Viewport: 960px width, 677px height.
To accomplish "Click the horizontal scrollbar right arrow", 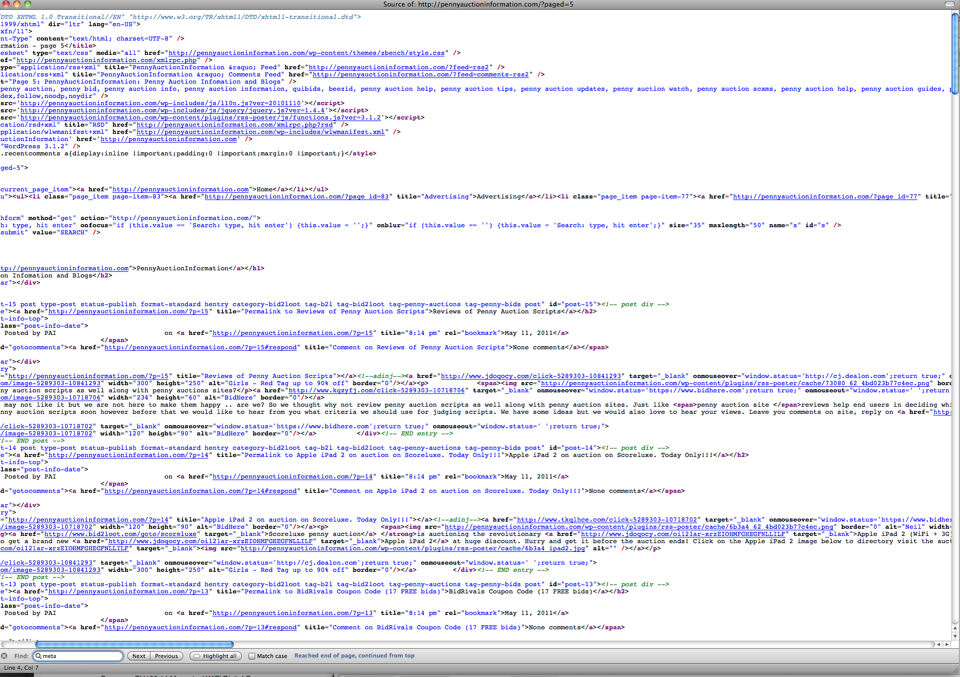I will click(x=947, y=645).
